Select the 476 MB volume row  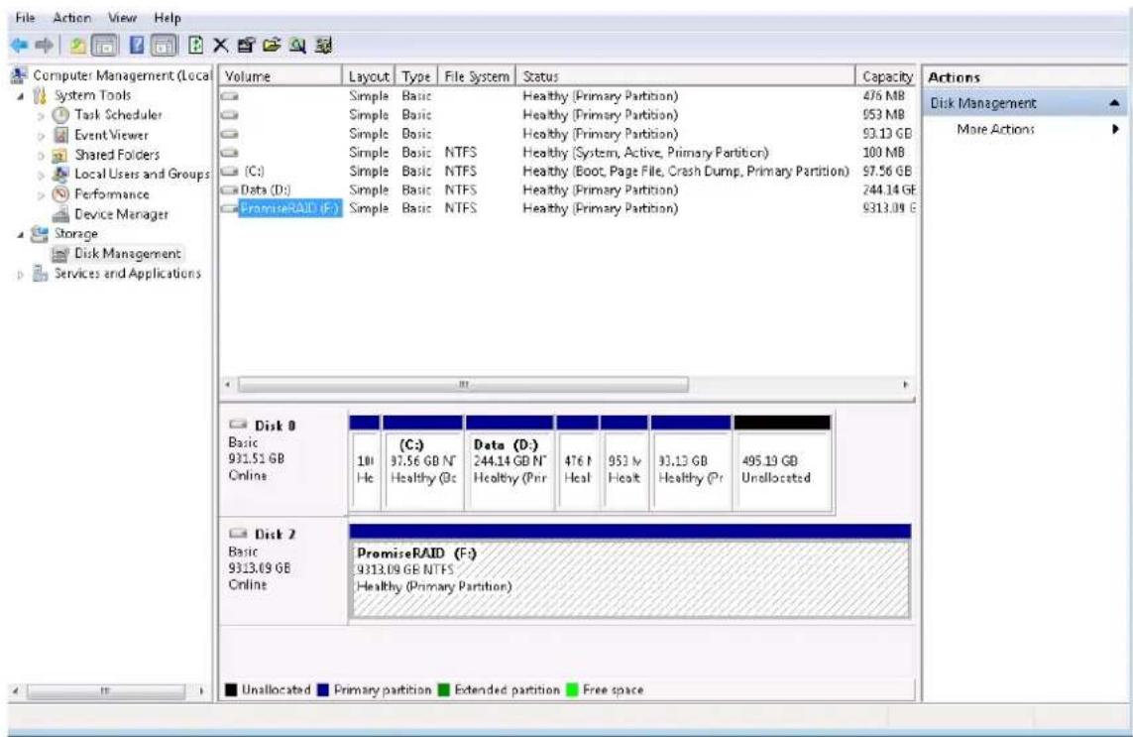[x=568, y=95]
